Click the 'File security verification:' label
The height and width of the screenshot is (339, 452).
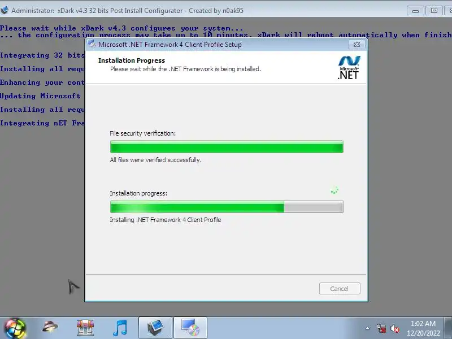(x=143, y=133)
